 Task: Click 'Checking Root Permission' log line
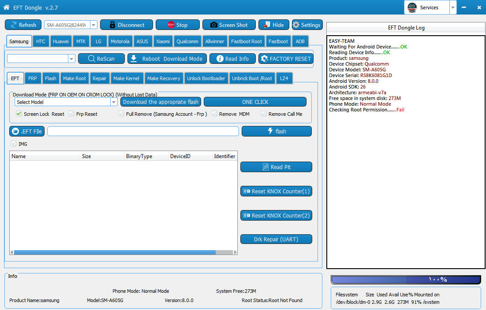pyautogui.click(x=366, y=110)
